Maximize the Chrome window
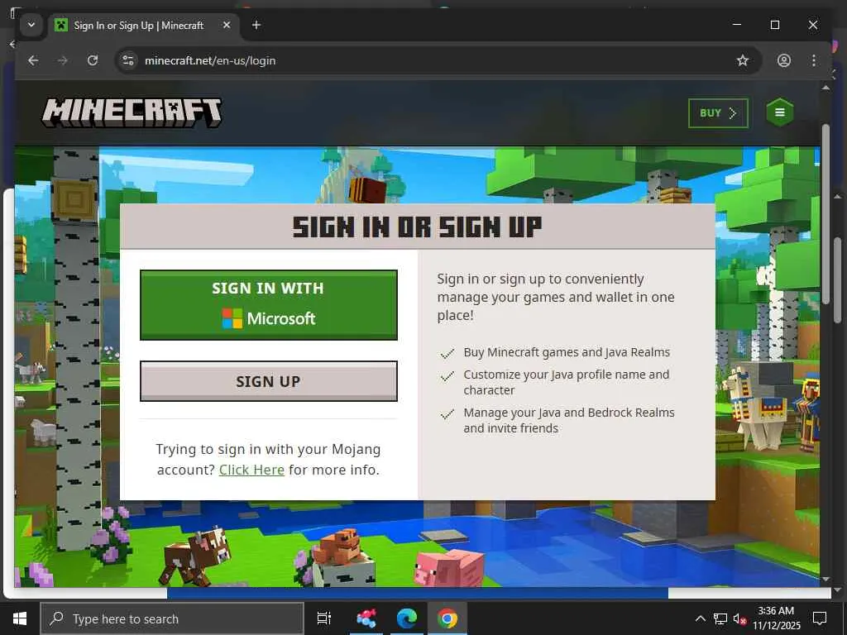Viewport: 847px width, 635px height. [x=774, y=25]
